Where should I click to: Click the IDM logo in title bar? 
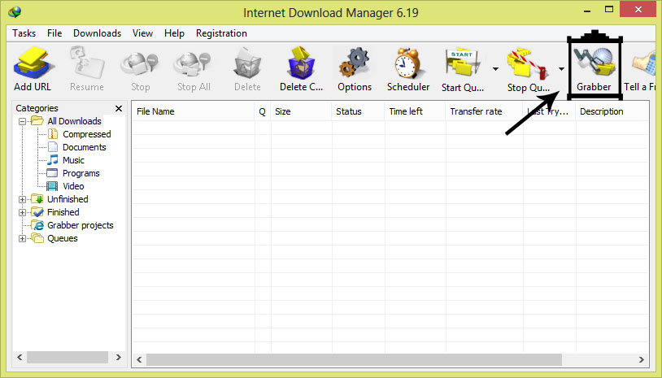(x=15, y=12)
